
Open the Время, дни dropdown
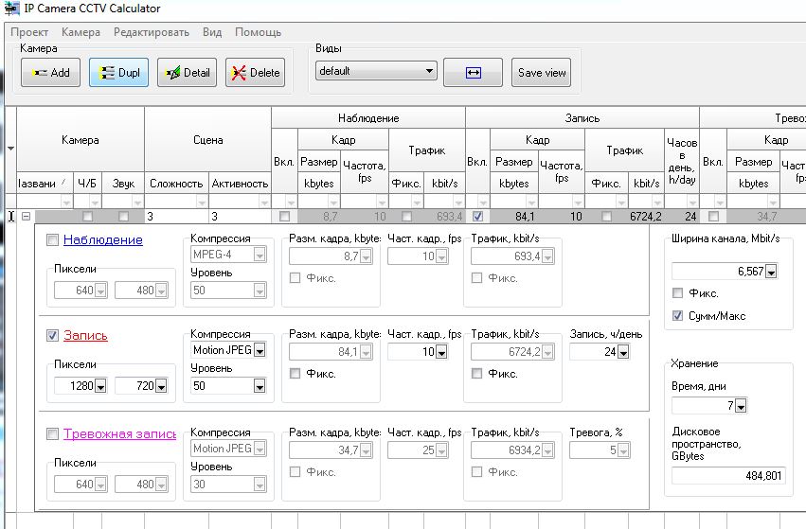(741, 406)
